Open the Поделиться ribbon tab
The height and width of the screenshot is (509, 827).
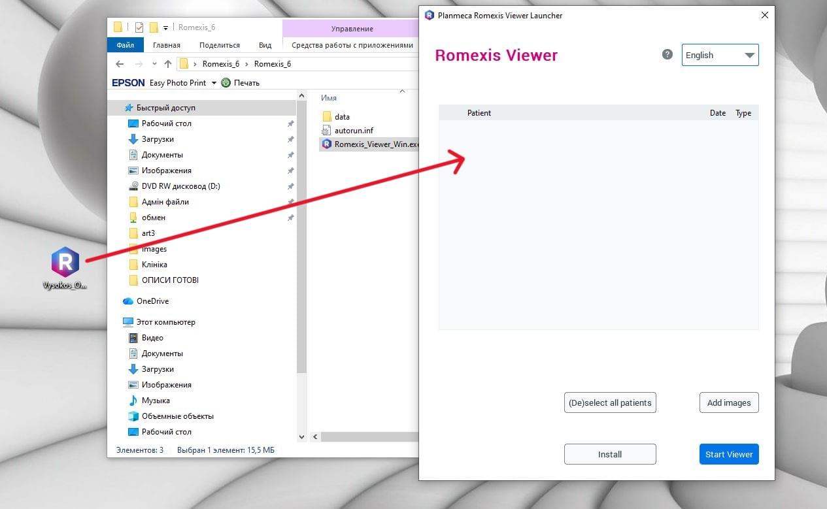point(219,45)
